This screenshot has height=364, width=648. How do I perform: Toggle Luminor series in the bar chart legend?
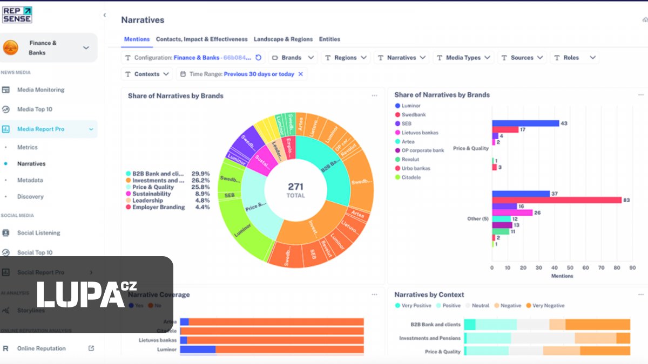[410, 106]
